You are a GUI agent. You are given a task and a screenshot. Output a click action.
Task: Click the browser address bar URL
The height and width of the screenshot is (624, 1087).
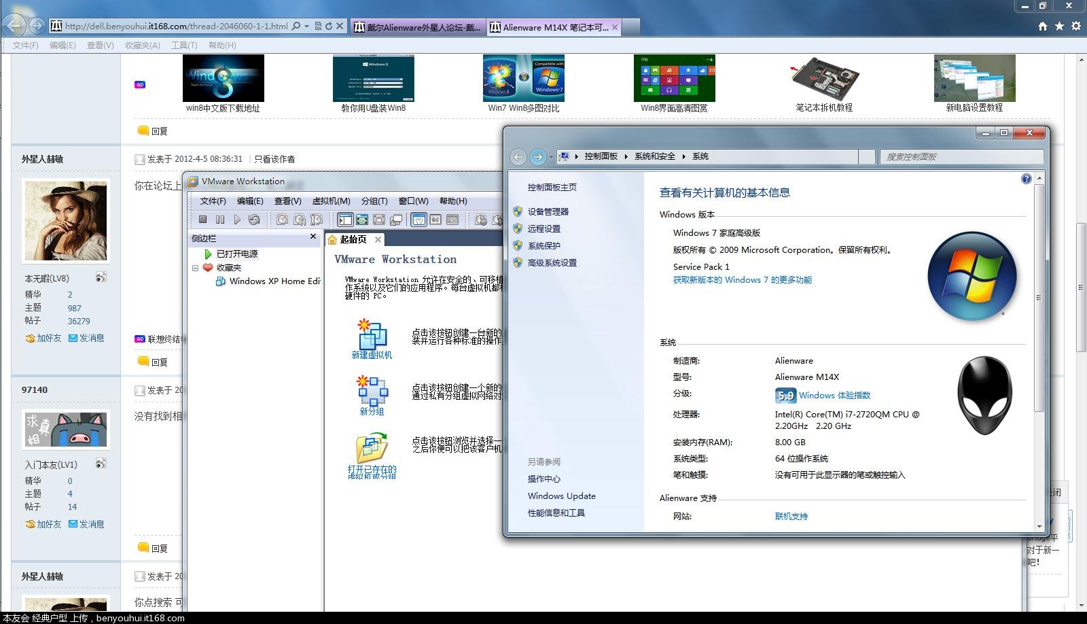click(x=177, y=27)
